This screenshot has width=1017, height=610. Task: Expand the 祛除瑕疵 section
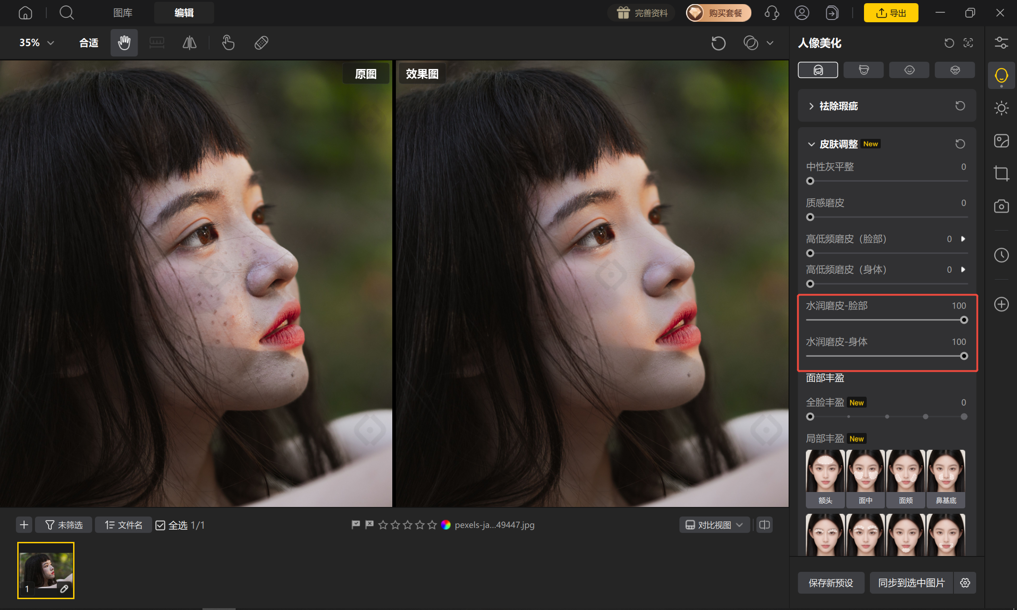[x=811, y=106]
